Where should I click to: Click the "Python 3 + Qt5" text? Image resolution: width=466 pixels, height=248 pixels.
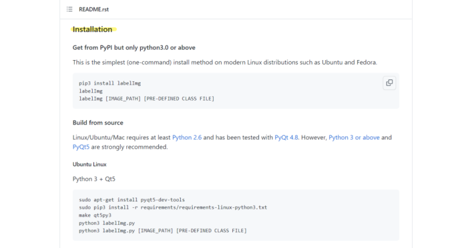[x=94, y=179]
